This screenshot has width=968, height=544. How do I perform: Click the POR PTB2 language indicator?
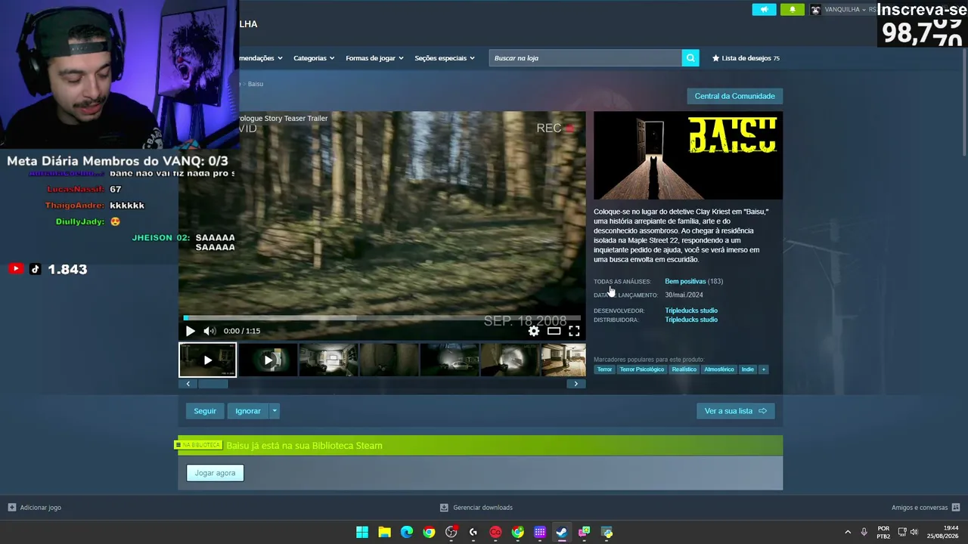coord(883,532)
